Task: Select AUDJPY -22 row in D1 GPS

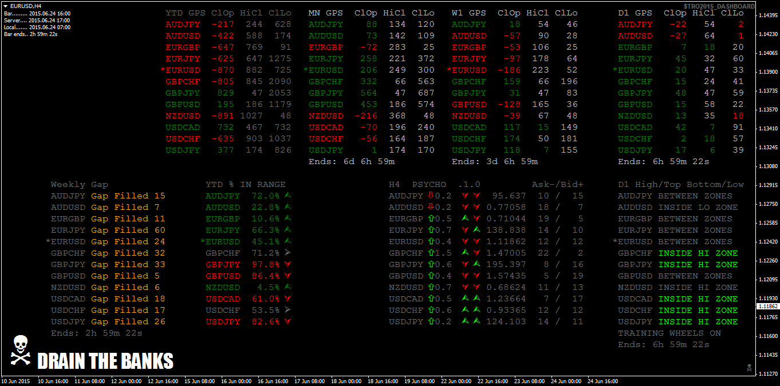Action: 681,24
